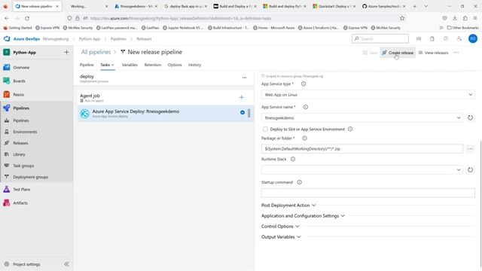Open Boards in the sidebar
This screenshot has height=271, width=482.
(19, 81)
